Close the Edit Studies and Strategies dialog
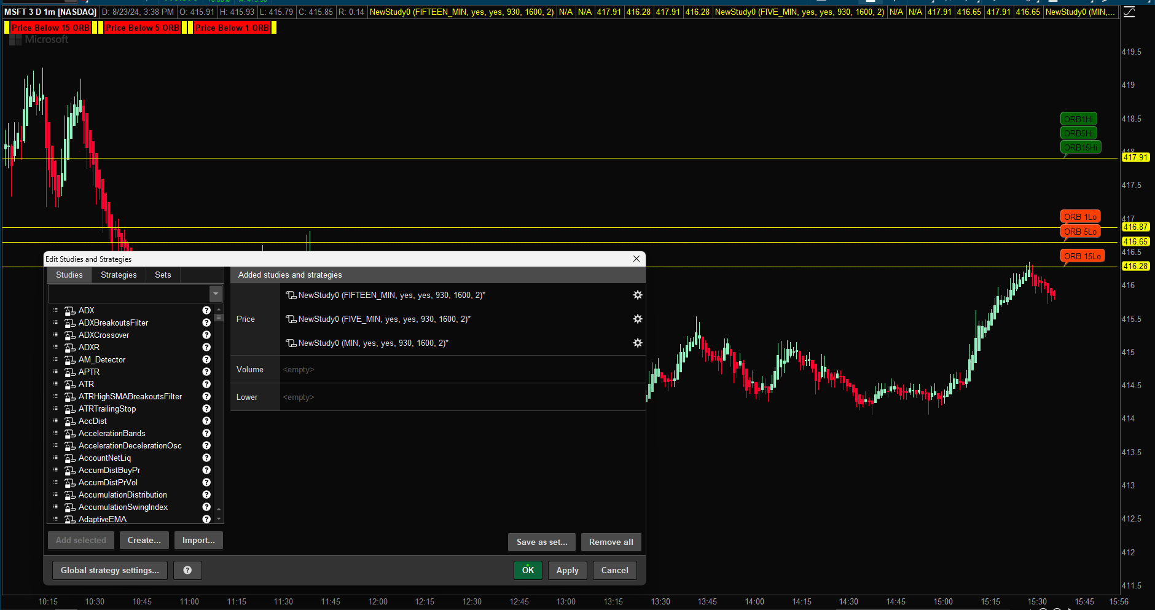 coord(636,259)
